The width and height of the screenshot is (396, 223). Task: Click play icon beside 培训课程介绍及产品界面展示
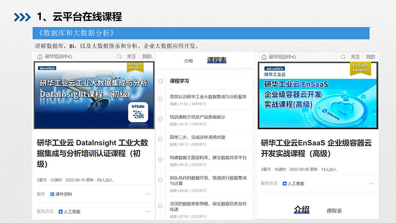click(160, 119)
